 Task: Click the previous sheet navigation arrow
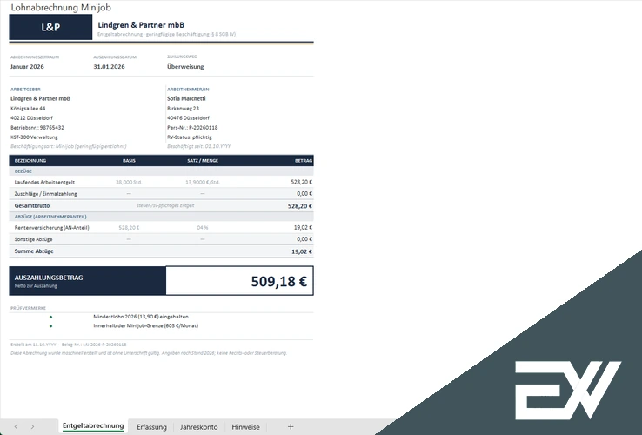[16, 427]
